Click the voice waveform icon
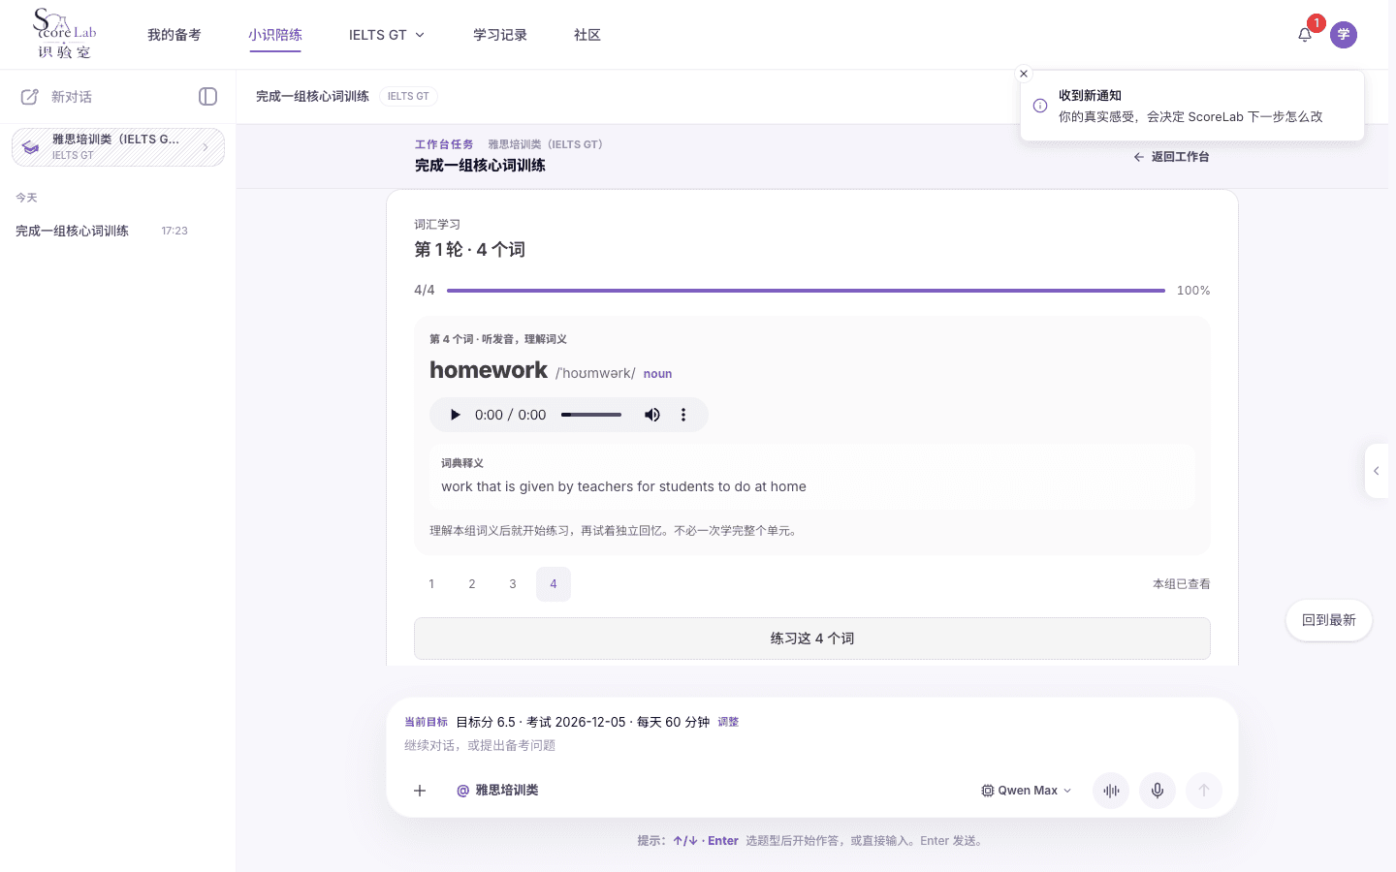 coord(1111,791)
